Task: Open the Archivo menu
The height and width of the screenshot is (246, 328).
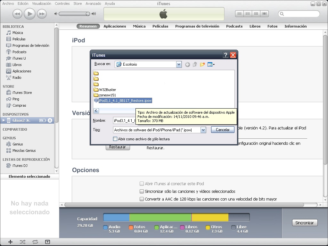Action: tap(8, 4)
